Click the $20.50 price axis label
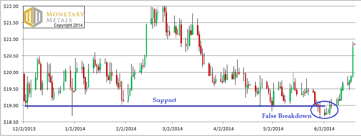Image resolution: width=361 pixels, height=136 pixels. tap(12, 56)
